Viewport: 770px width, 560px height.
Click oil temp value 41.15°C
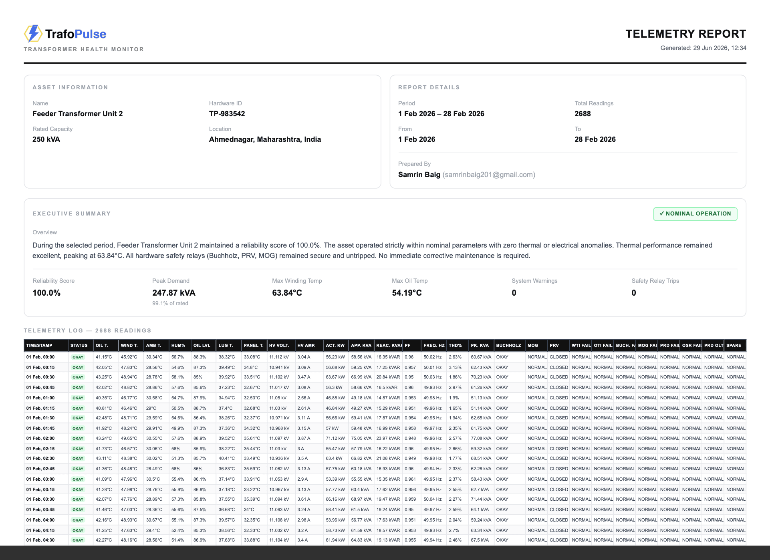tap(104, 357)
